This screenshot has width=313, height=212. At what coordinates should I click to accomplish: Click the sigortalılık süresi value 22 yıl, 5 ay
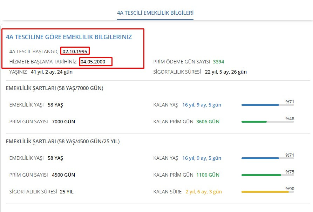[x=225, y=72]
